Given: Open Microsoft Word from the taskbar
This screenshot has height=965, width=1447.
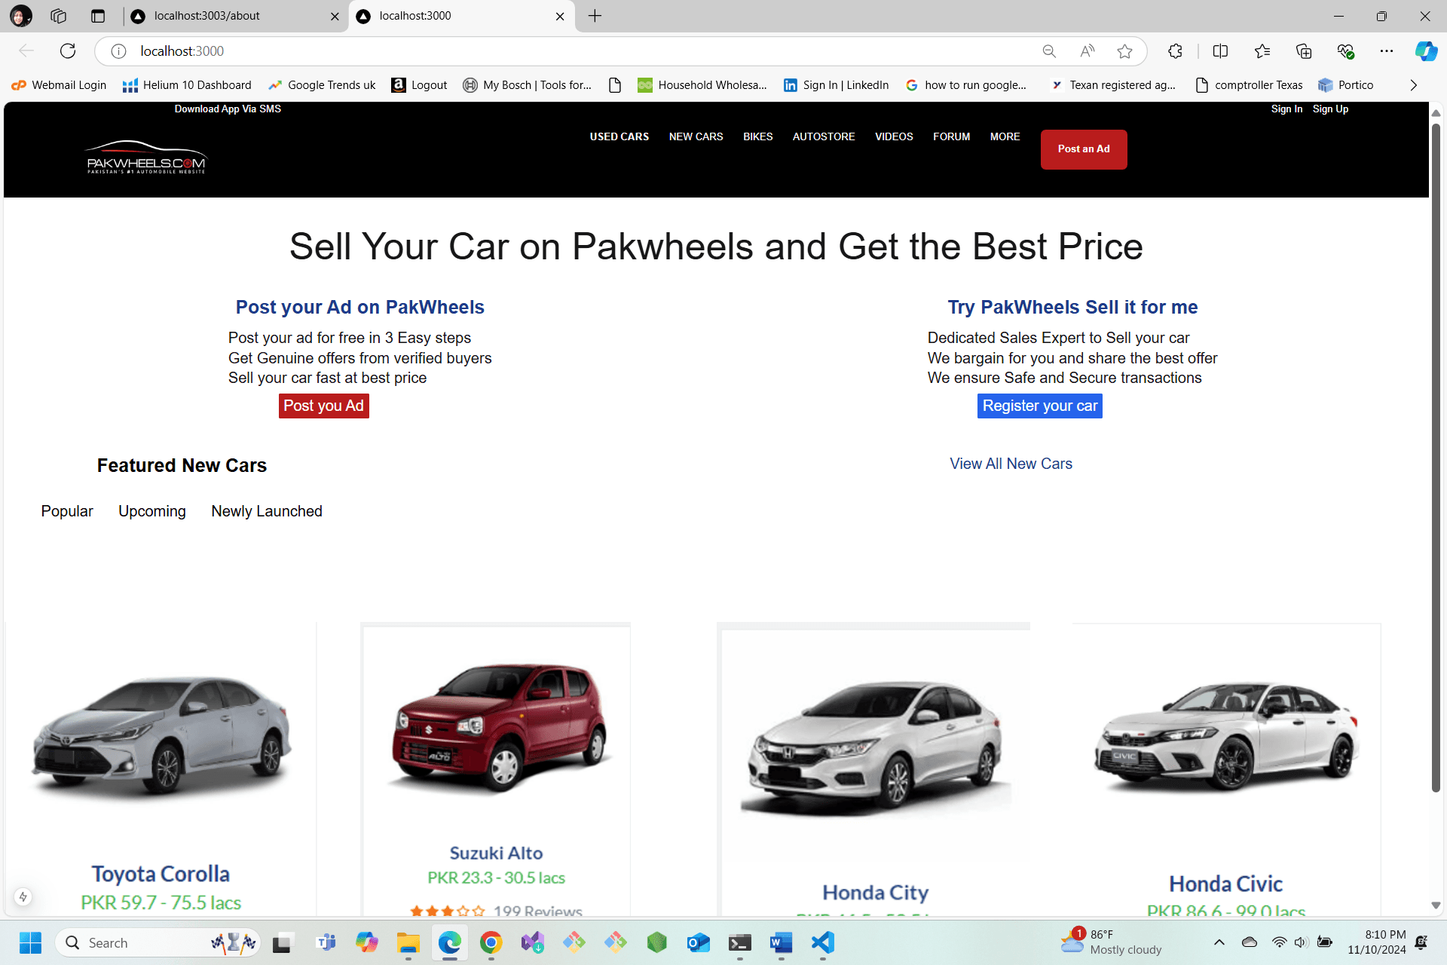Looking at the screenshot, I should 782,942.
